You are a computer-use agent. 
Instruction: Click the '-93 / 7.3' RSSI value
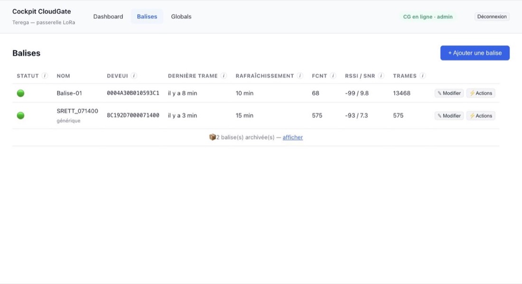(356, 115)
